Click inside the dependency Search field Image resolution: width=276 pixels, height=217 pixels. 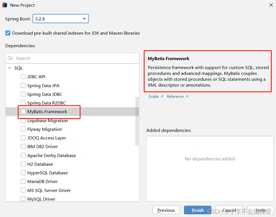(72, 58)
